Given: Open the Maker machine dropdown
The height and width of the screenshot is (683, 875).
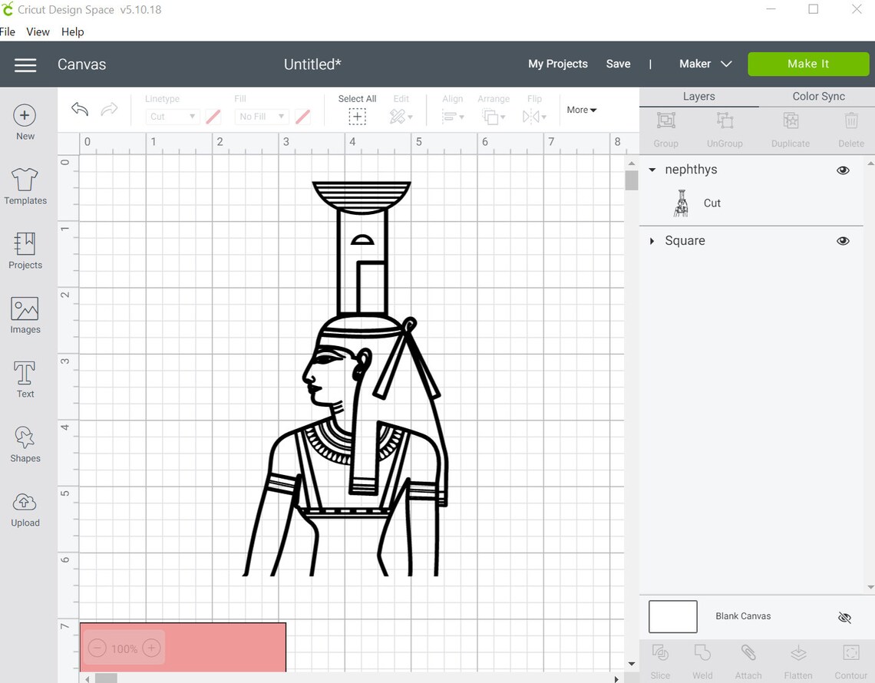Looking at the screenshot, I should pyautogui.click(x=705, y=64).
